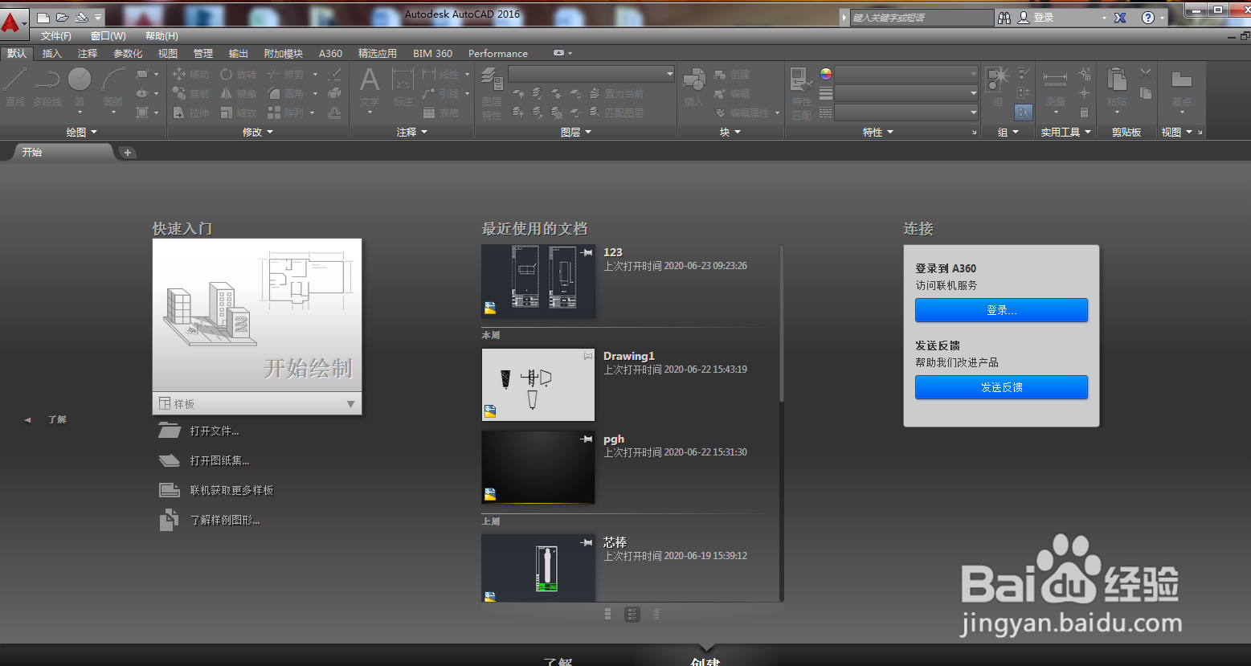The image size is (1251, 666).
Task: Switch to the A360 ribbon tab
Action: pos(330,54)
